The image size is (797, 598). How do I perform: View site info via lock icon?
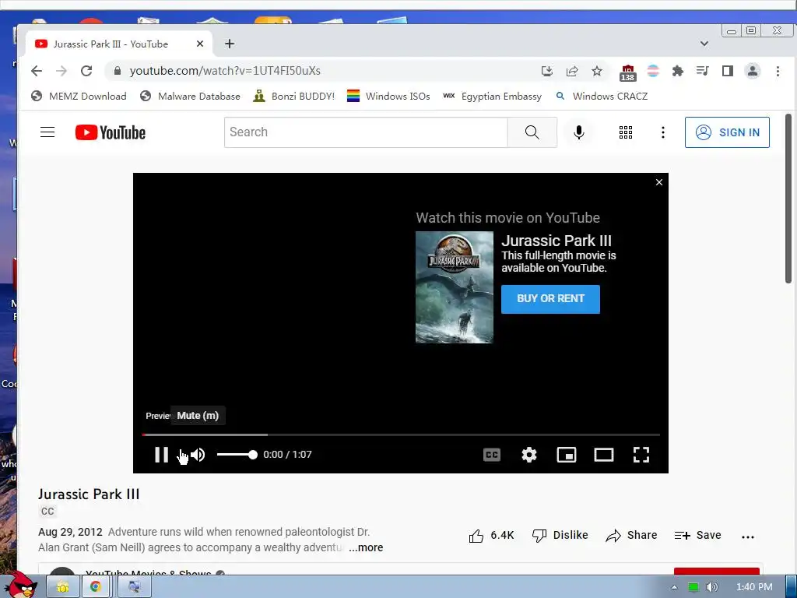click(117, 71)
